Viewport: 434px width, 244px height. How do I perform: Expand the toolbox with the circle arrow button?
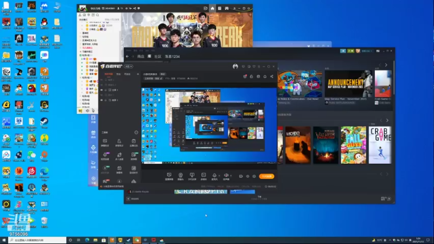136,132
